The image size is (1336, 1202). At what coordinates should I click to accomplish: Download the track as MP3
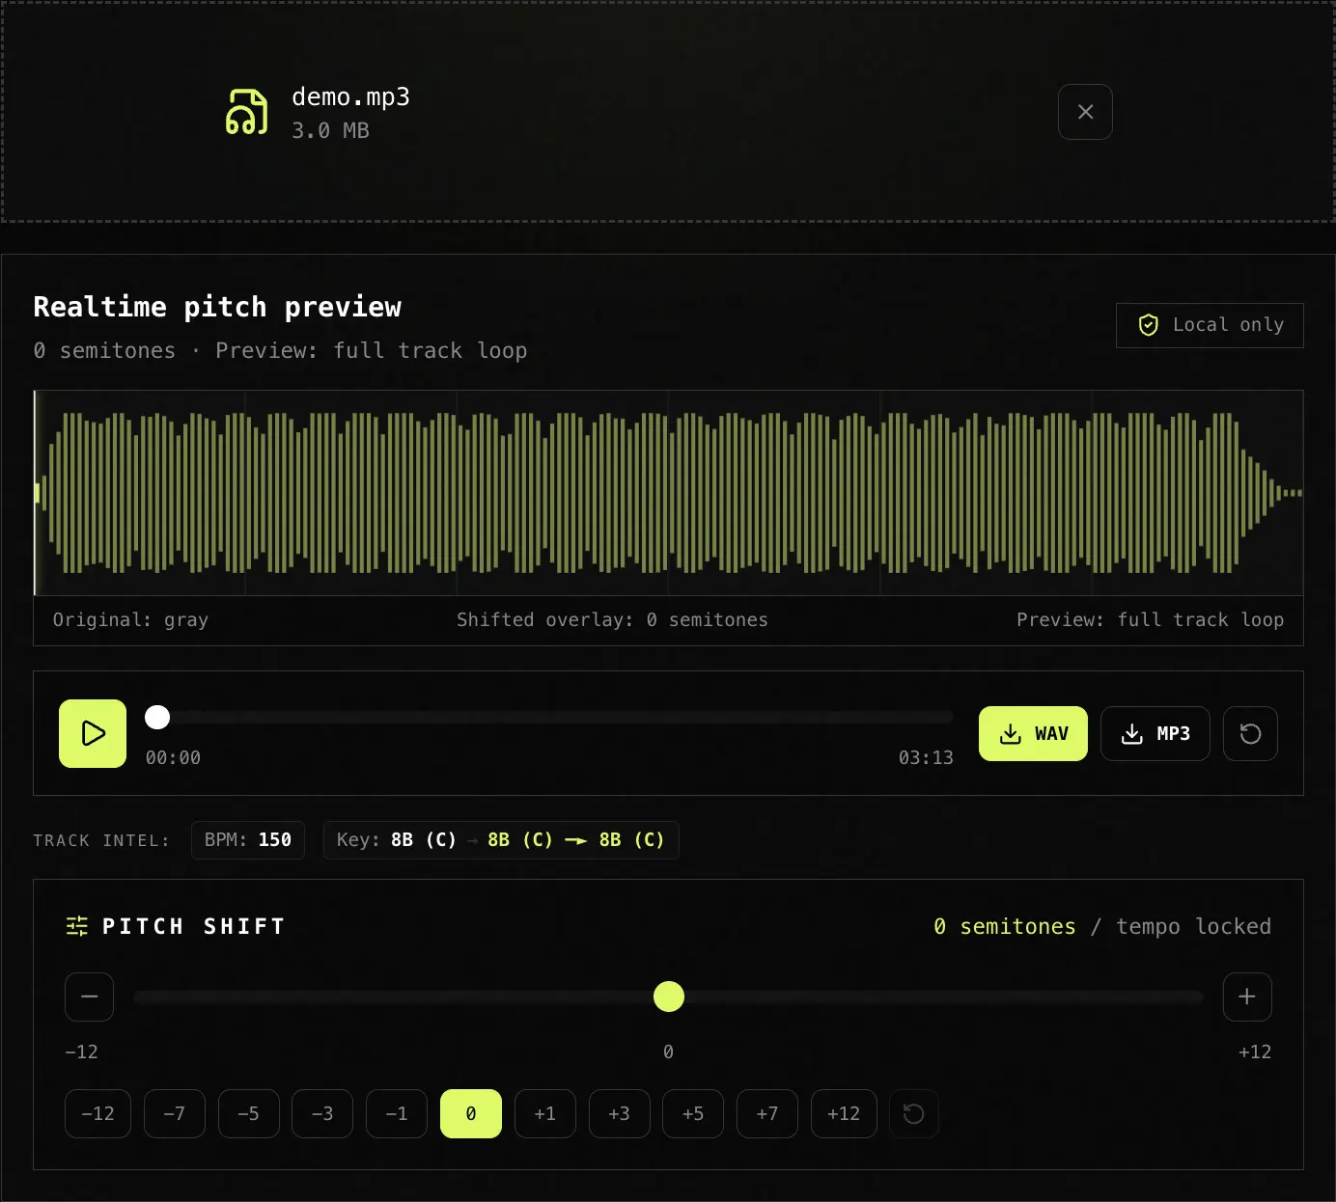pyautogui.click(x=1155, y=733)
